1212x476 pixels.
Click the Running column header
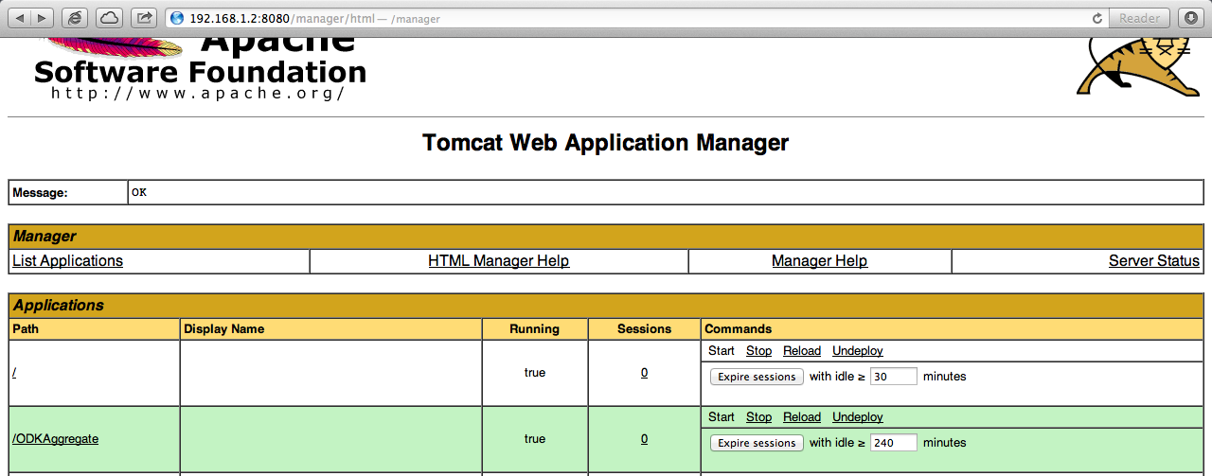coord(534,328)
